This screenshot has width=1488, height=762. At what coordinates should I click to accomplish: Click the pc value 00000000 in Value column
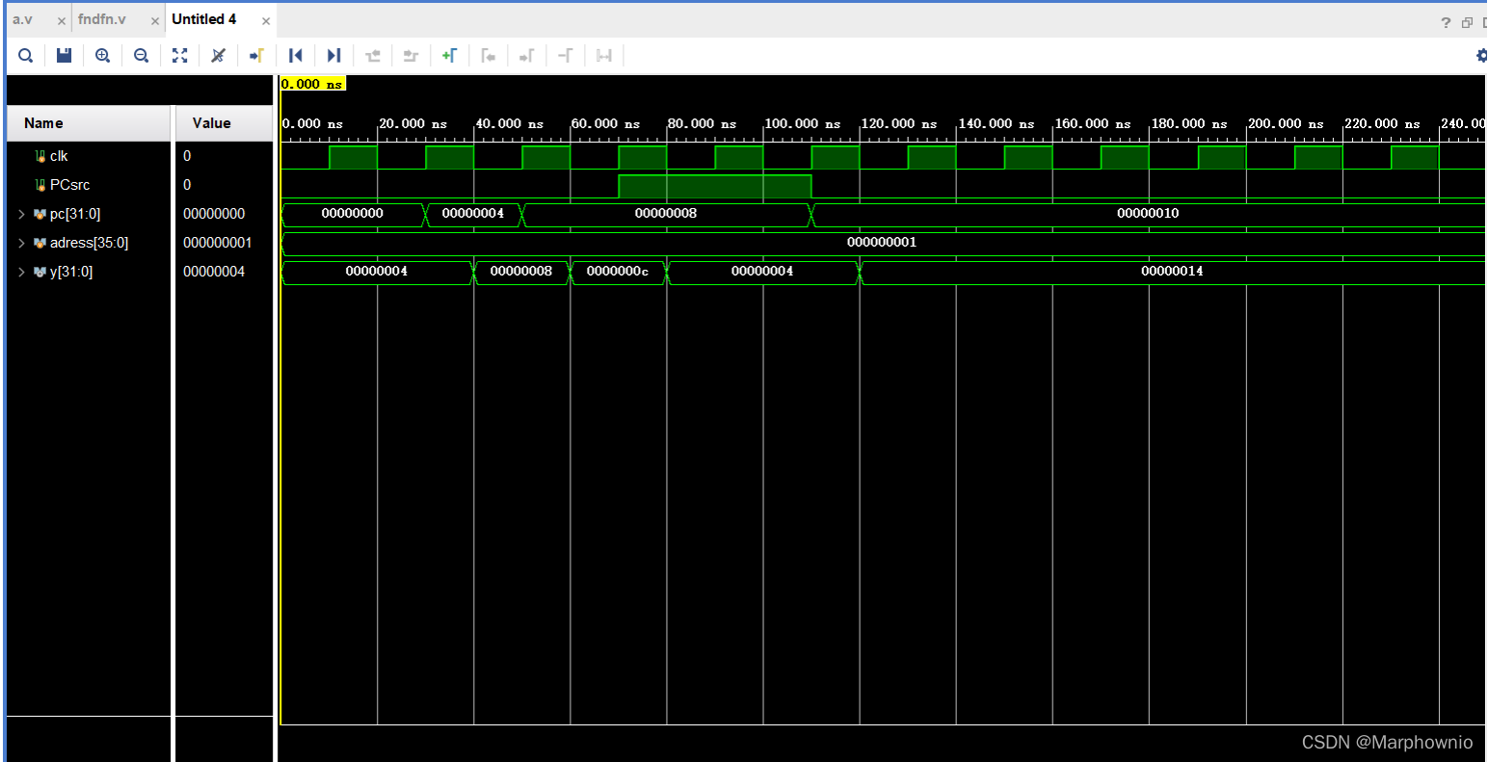click(214, 214)
